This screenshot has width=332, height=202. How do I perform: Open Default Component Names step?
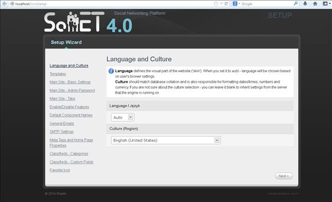(71, 115)
